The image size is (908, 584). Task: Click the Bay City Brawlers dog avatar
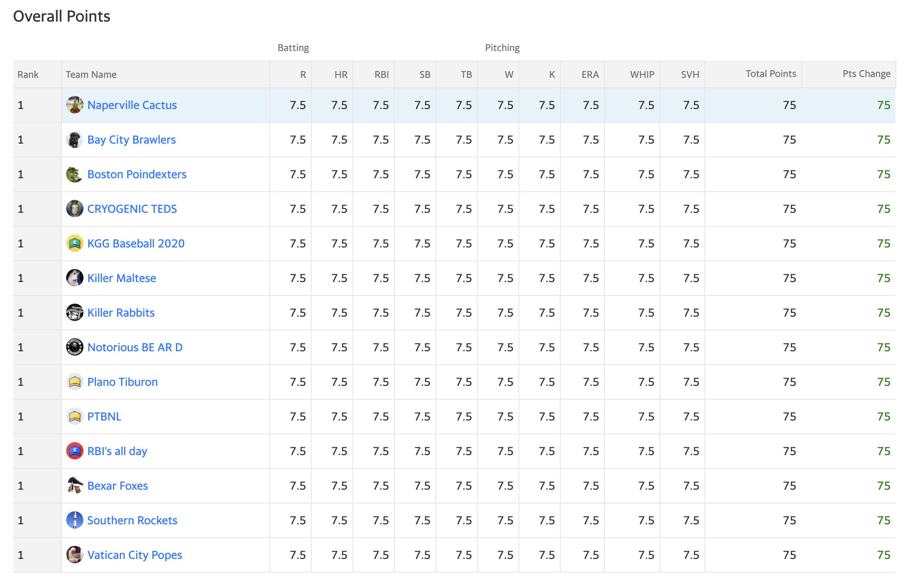click(75, 139)
